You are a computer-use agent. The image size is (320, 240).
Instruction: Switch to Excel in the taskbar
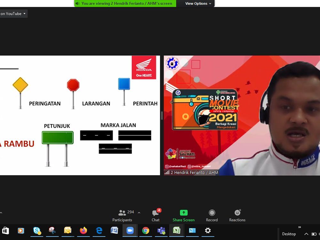177,231
